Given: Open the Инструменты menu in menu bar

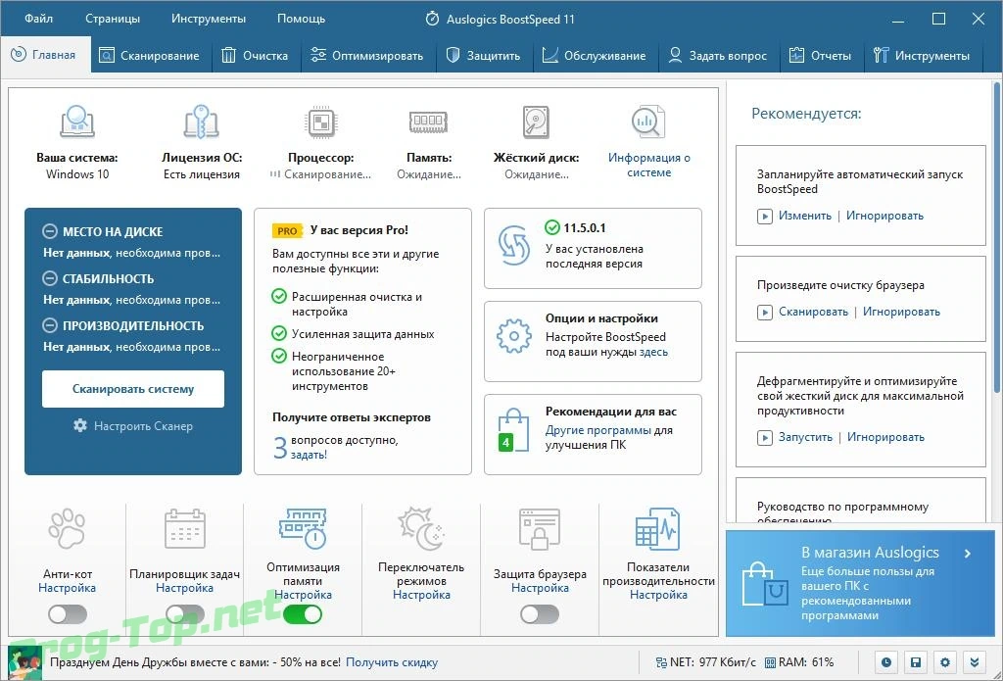Looking at the screenshot, I should (209, 19).
